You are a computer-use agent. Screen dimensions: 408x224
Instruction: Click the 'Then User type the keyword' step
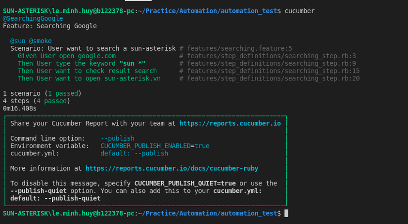pyautogui.click(x=82, y=64)
